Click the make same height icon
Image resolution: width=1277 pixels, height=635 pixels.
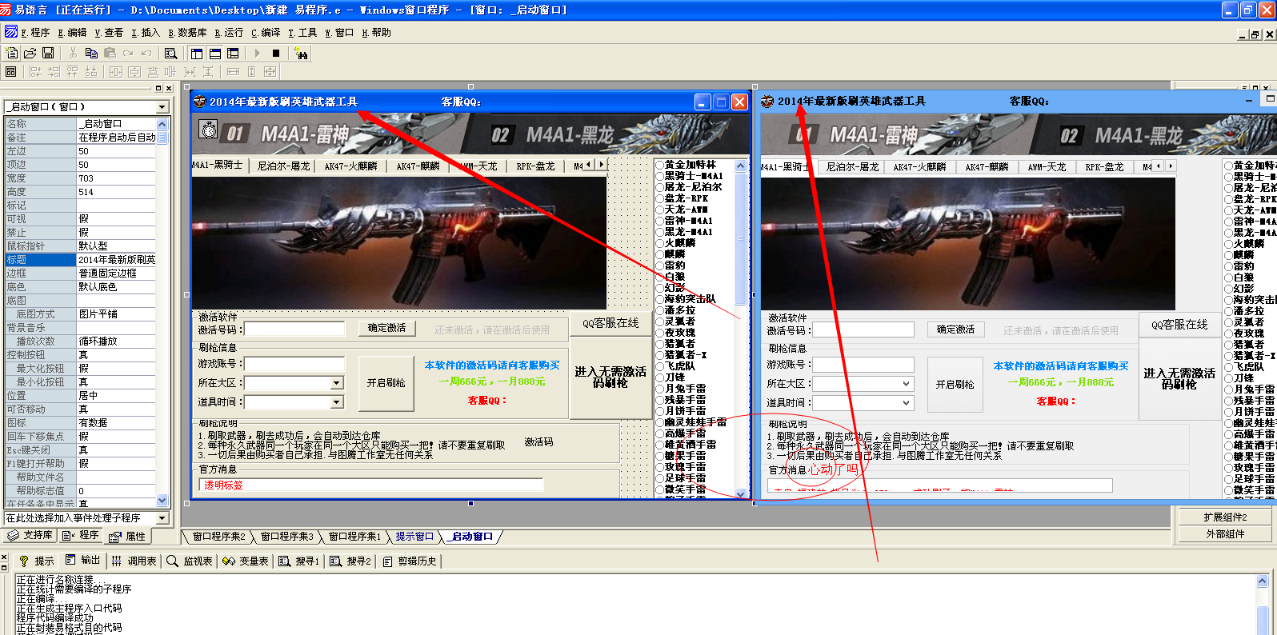tap(251, 71)
